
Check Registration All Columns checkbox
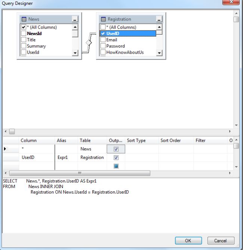tap(103, 27)
